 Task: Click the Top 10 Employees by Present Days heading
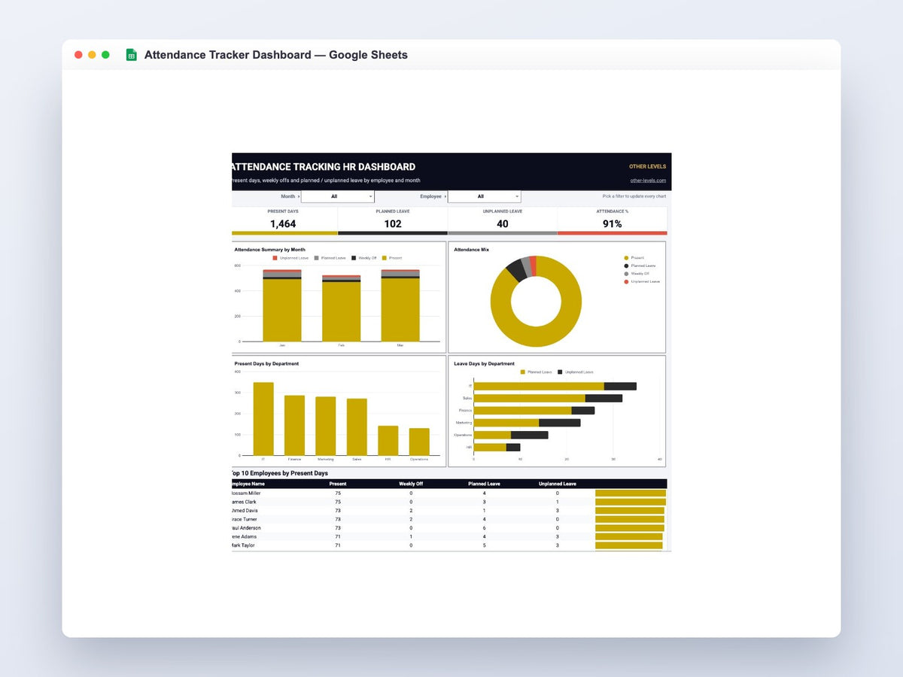pyautogui.click(x=280, y=473)
